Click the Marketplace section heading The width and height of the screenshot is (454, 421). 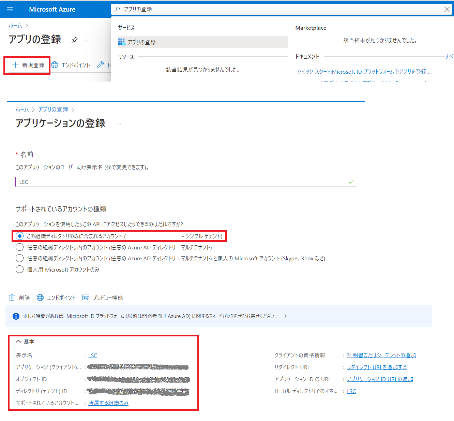coord(311,28)
